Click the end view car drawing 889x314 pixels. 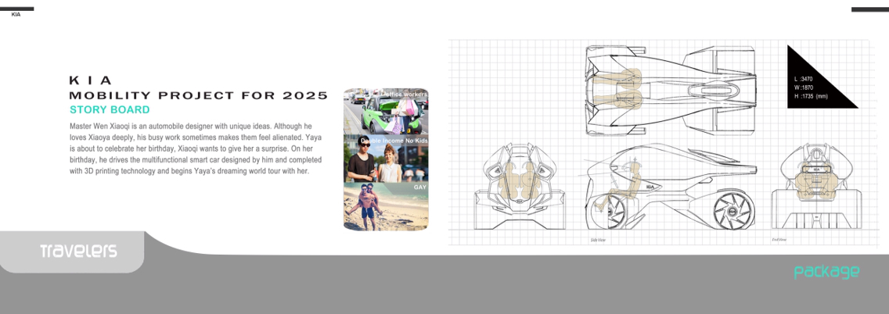point(816,186)
